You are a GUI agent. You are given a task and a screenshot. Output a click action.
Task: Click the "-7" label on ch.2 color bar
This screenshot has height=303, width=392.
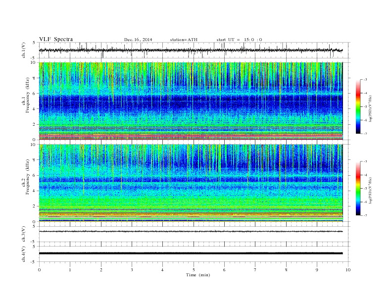[x=365, y=215]
